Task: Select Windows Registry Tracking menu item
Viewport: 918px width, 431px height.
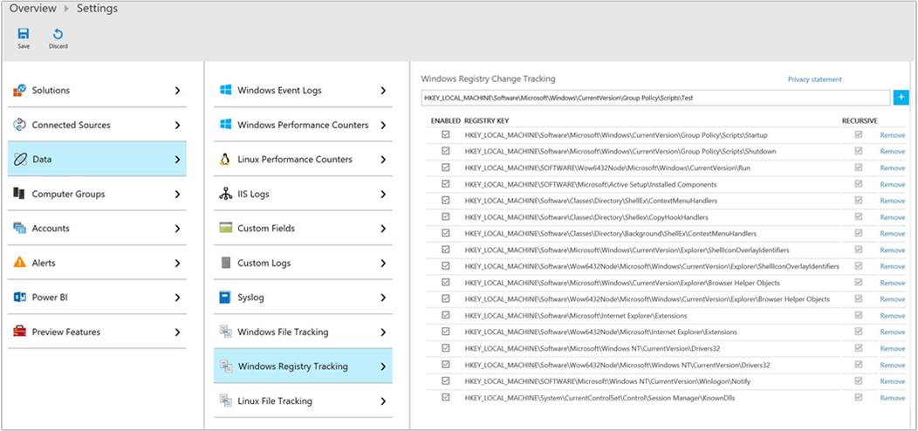Action: click(x=303, y=366)
